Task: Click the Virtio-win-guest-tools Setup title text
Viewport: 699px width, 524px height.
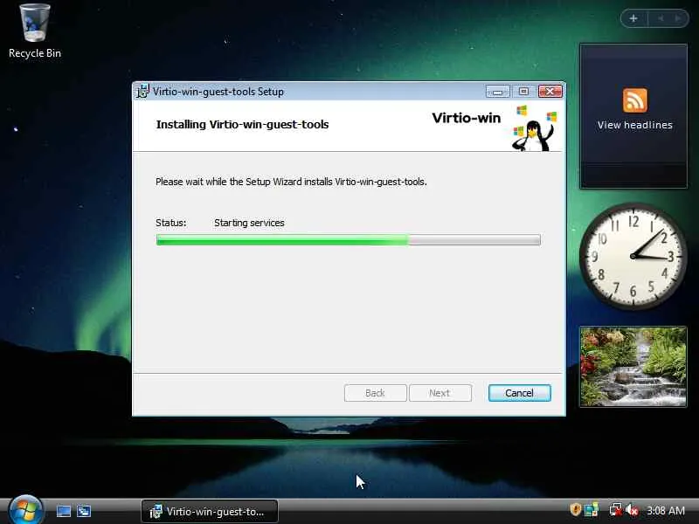Action: [x=218, y=92]
